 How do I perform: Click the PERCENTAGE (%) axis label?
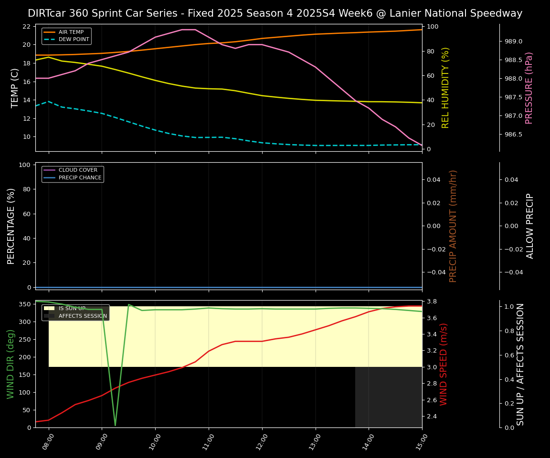pos(11,226)
